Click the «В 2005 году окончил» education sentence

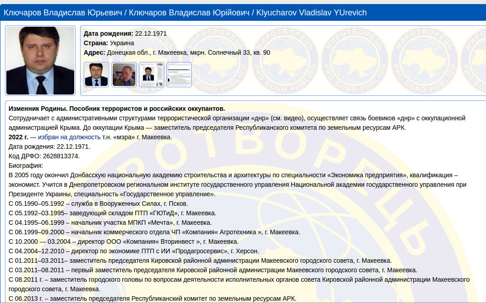point(238,185)
